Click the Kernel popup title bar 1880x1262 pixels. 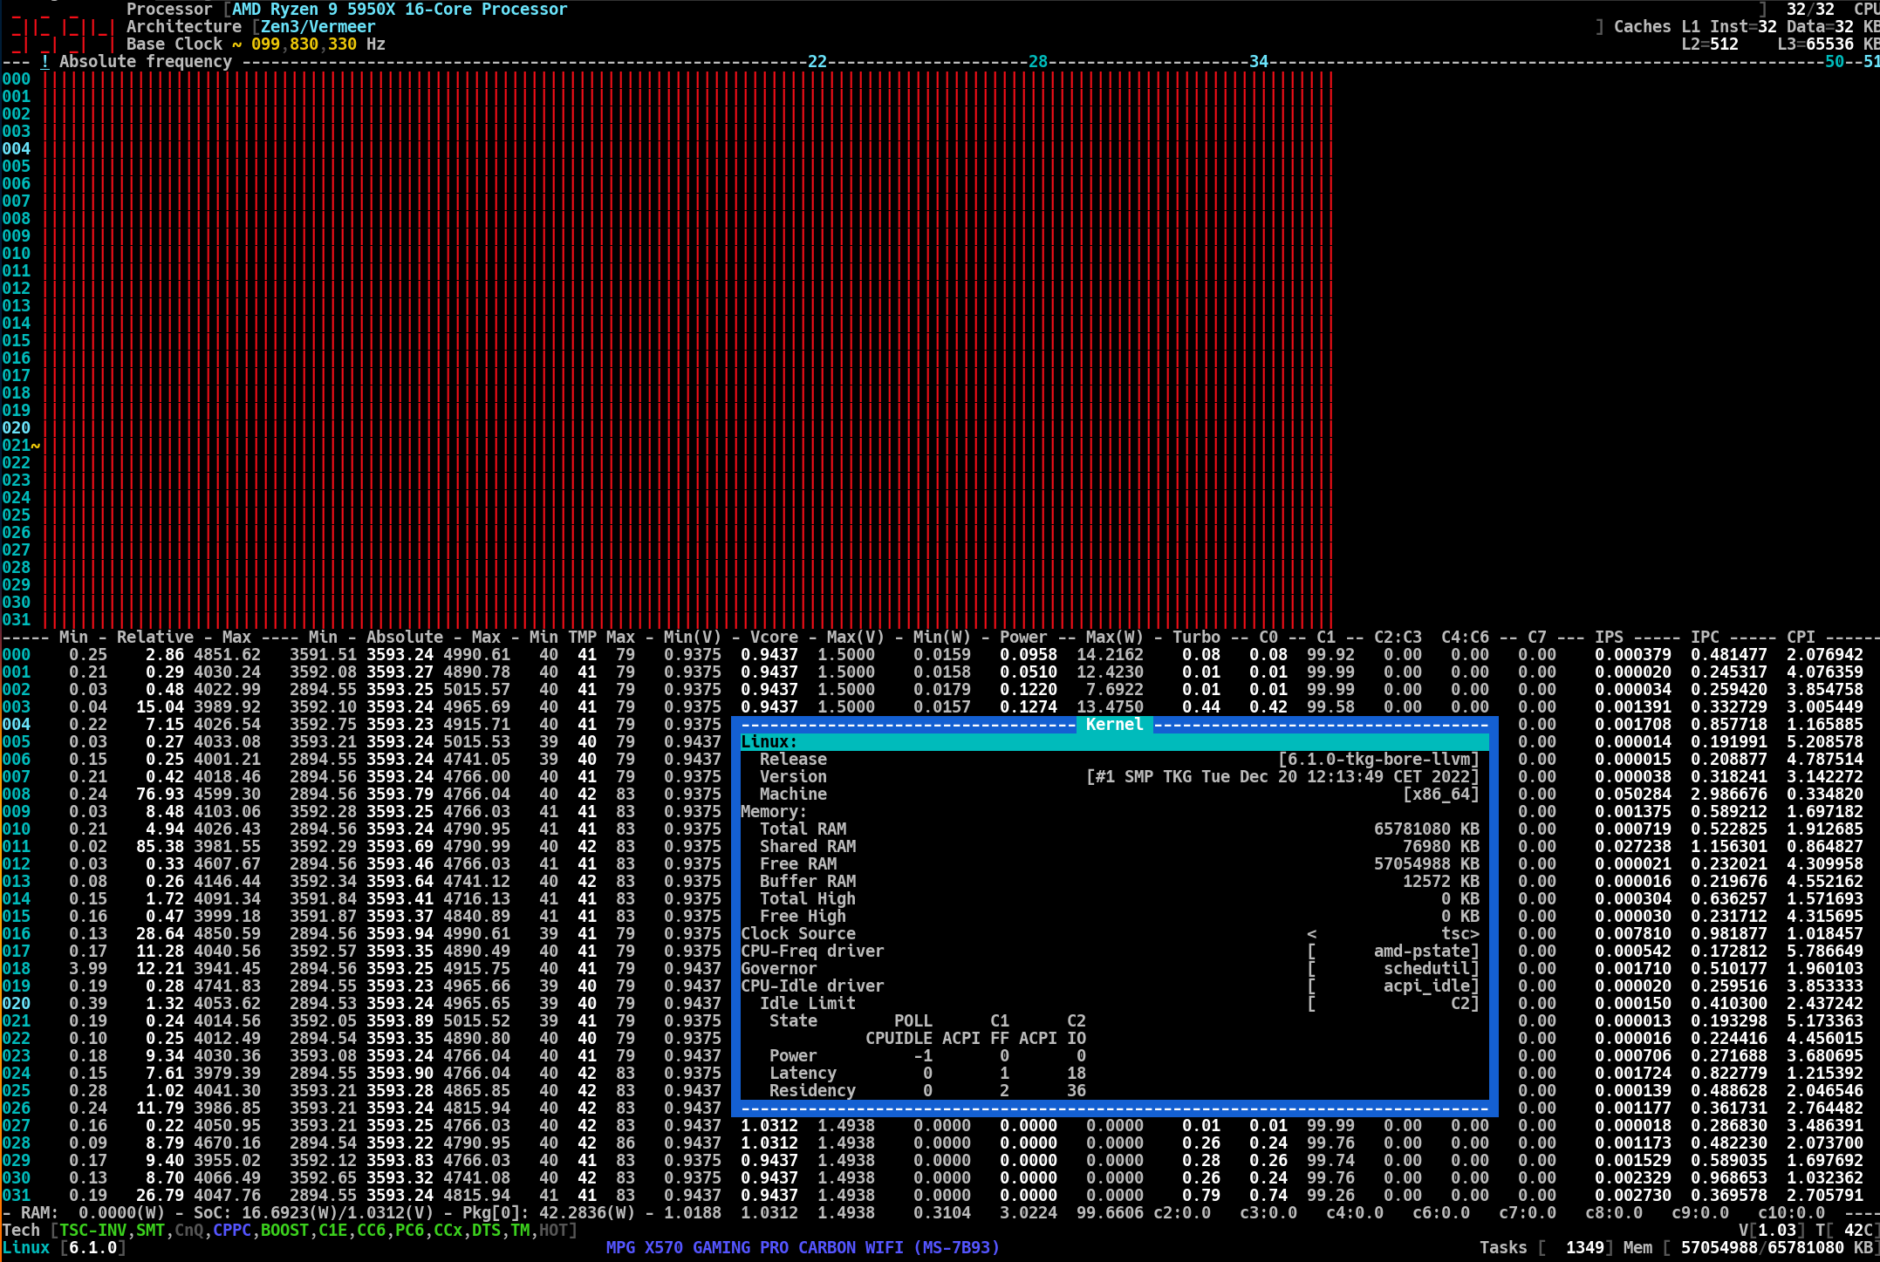pyautogui.click(x=1115, y=724)
